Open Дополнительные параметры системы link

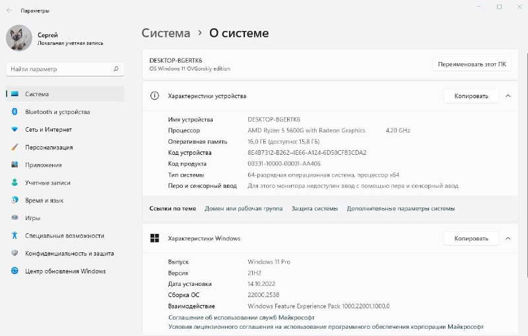(x=401, y=208)
